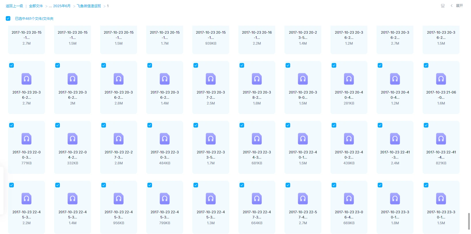Untick the checkbox of the 664KB file
471x234 pixels.
point(242,185)
